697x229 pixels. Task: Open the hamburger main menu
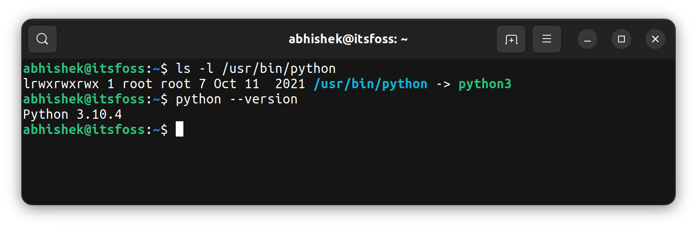click(547, 39)
